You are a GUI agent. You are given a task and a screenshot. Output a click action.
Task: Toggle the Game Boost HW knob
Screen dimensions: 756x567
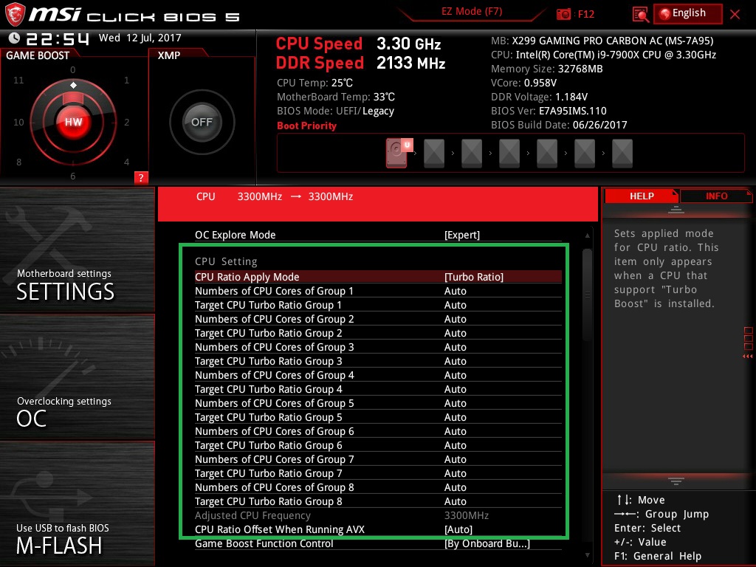73,122
